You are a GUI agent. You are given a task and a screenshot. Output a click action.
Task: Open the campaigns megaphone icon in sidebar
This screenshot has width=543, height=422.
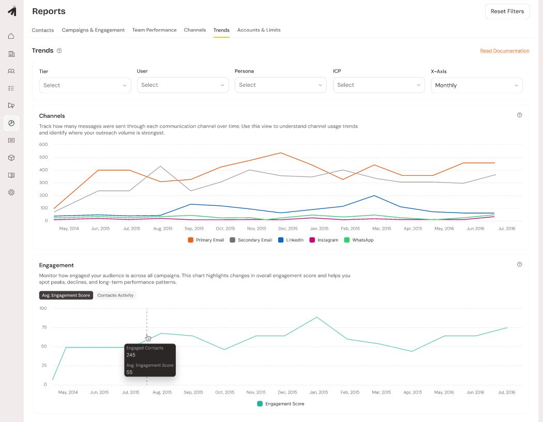11,106
